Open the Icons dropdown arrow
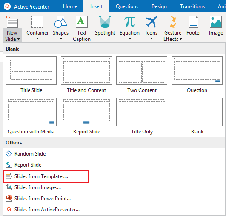Viewport: 226px width, 216px height. [x=152, y=38]
